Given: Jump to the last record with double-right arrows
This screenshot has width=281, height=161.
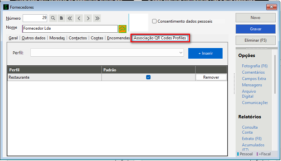Looking at the screenshot, I should pos(97,18).
